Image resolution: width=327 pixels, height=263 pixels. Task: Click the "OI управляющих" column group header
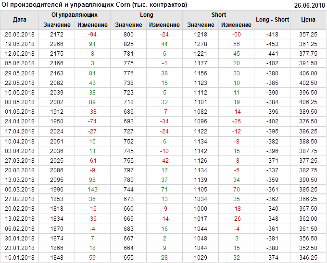(x=75, y=15)
